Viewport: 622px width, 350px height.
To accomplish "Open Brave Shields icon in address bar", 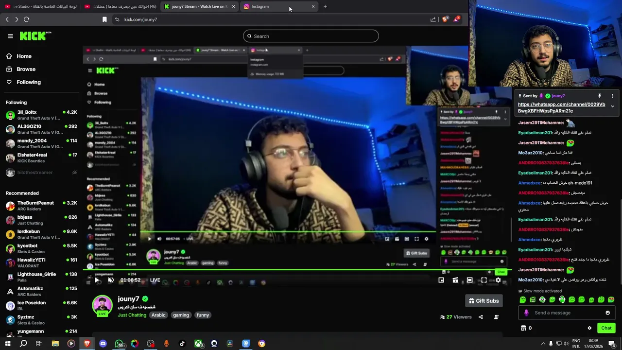I will pyautogui.click(x=445, y=19).
